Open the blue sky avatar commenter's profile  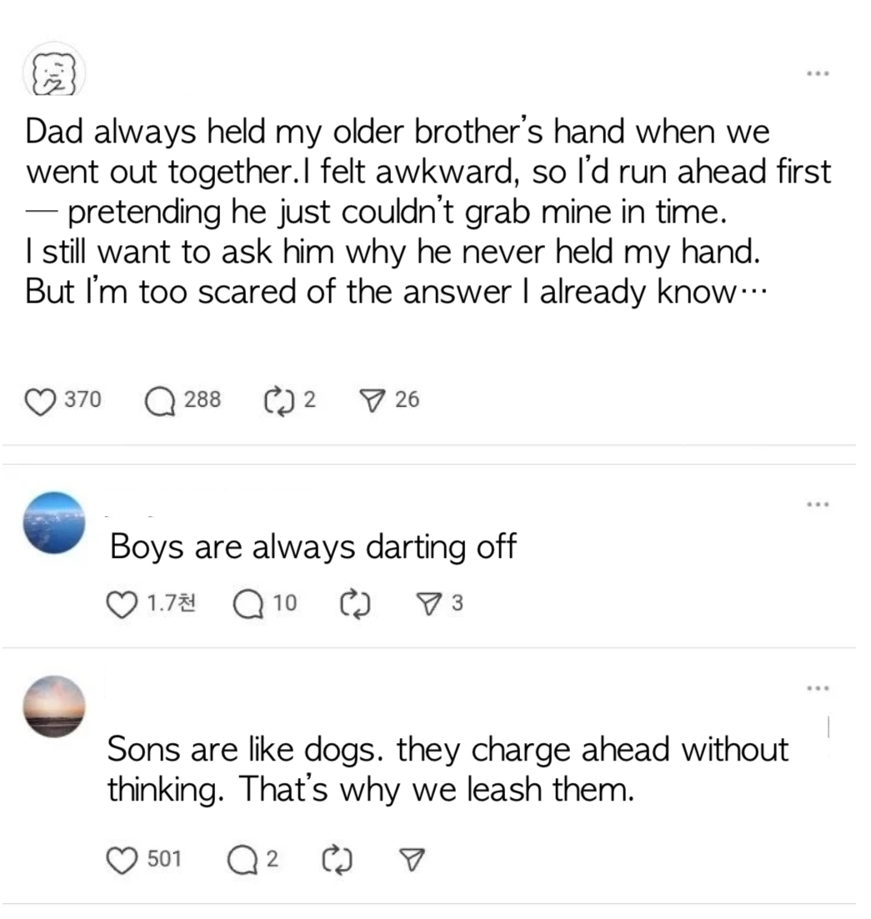click(54, 522)
